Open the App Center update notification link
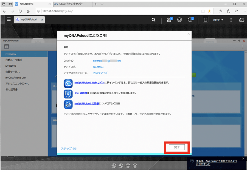247x172 pixels. click(217, 163)
